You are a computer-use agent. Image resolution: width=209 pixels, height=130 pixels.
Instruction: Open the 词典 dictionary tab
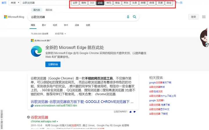point(77,25)
